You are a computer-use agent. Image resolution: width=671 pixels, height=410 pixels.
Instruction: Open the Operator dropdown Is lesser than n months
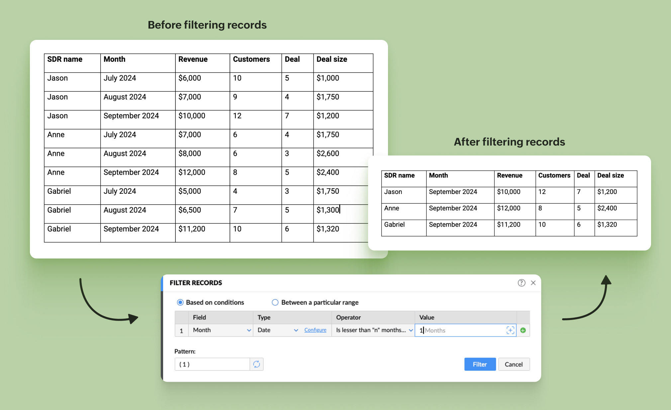click(x=373, y=330)
